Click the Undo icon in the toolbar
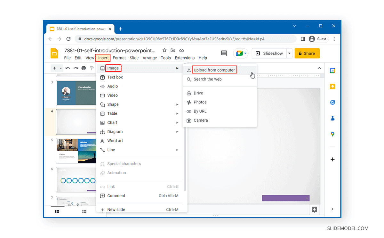Screen dimensions: 384x238 [68, 68]
